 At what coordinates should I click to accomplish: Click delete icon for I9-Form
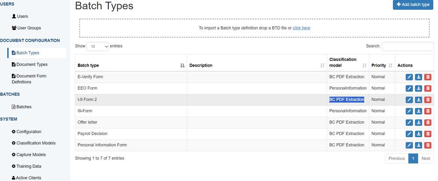428,111
